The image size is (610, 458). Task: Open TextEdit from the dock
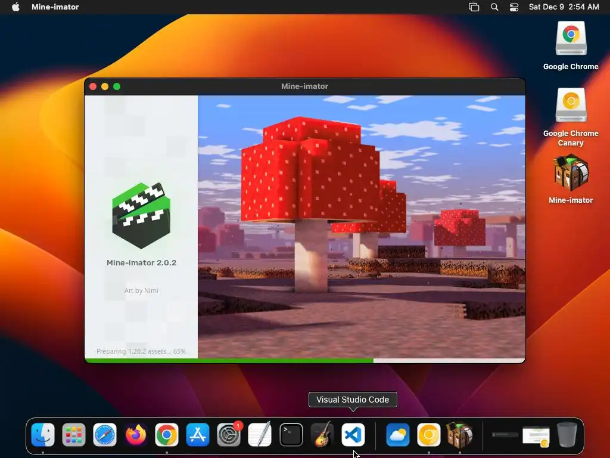260,435
